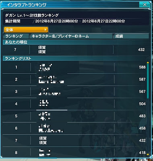Screen dimensions: 153x161
Task: Close the インタラプトランキング window
Action: click(x=145, y=5)
